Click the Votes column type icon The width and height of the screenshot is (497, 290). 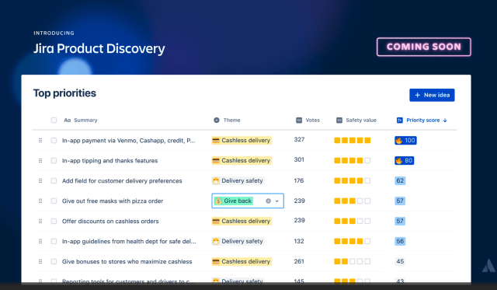click(299, 121)
